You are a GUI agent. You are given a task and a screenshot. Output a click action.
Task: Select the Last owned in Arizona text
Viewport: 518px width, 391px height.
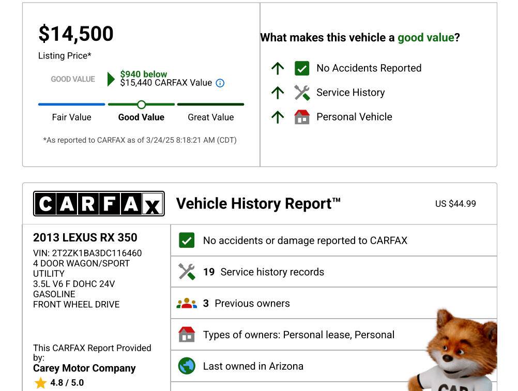[253, 366]
